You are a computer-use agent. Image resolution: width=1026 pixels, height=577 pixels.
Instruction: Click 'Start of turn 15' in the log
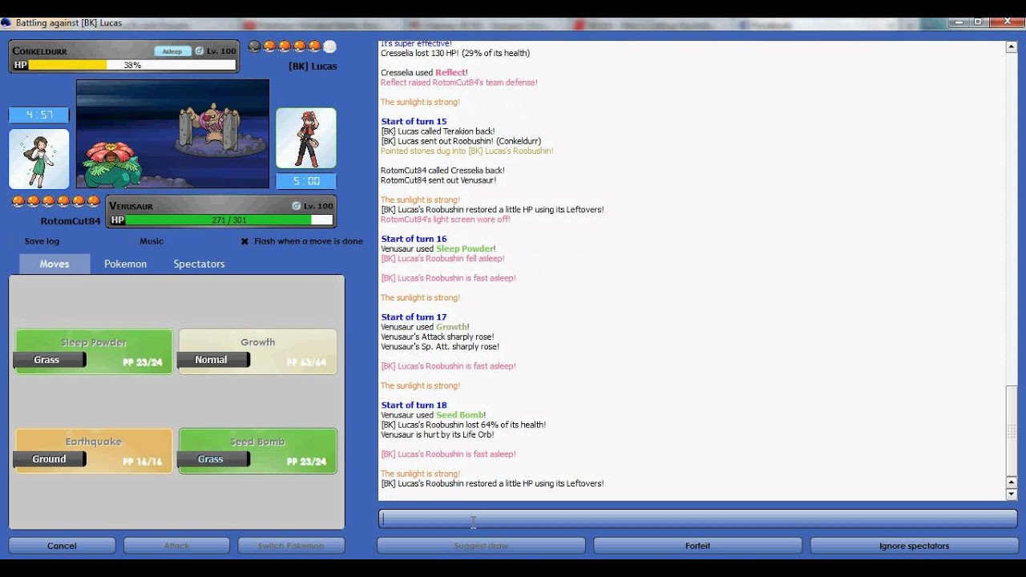click(414, 122)
